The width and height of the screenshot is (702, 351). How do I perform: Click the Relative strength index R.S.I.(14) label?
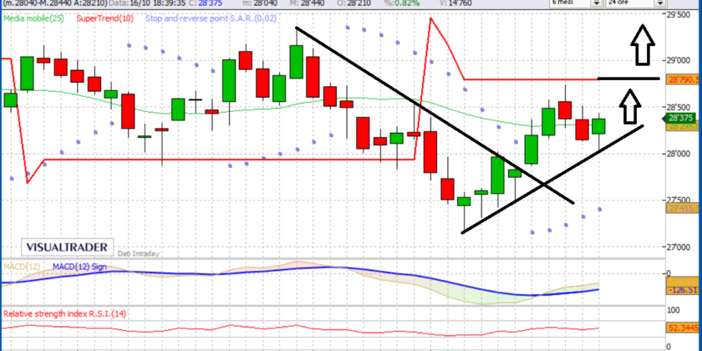[x=64, y=314]
